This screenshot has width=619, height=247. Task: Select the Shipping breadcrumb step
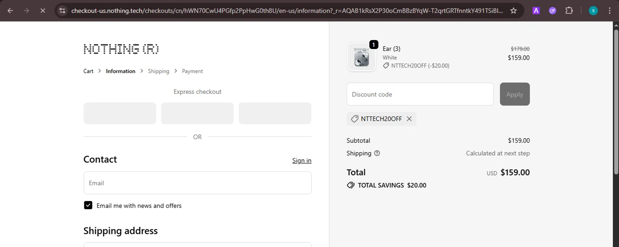tap(158, 71)
